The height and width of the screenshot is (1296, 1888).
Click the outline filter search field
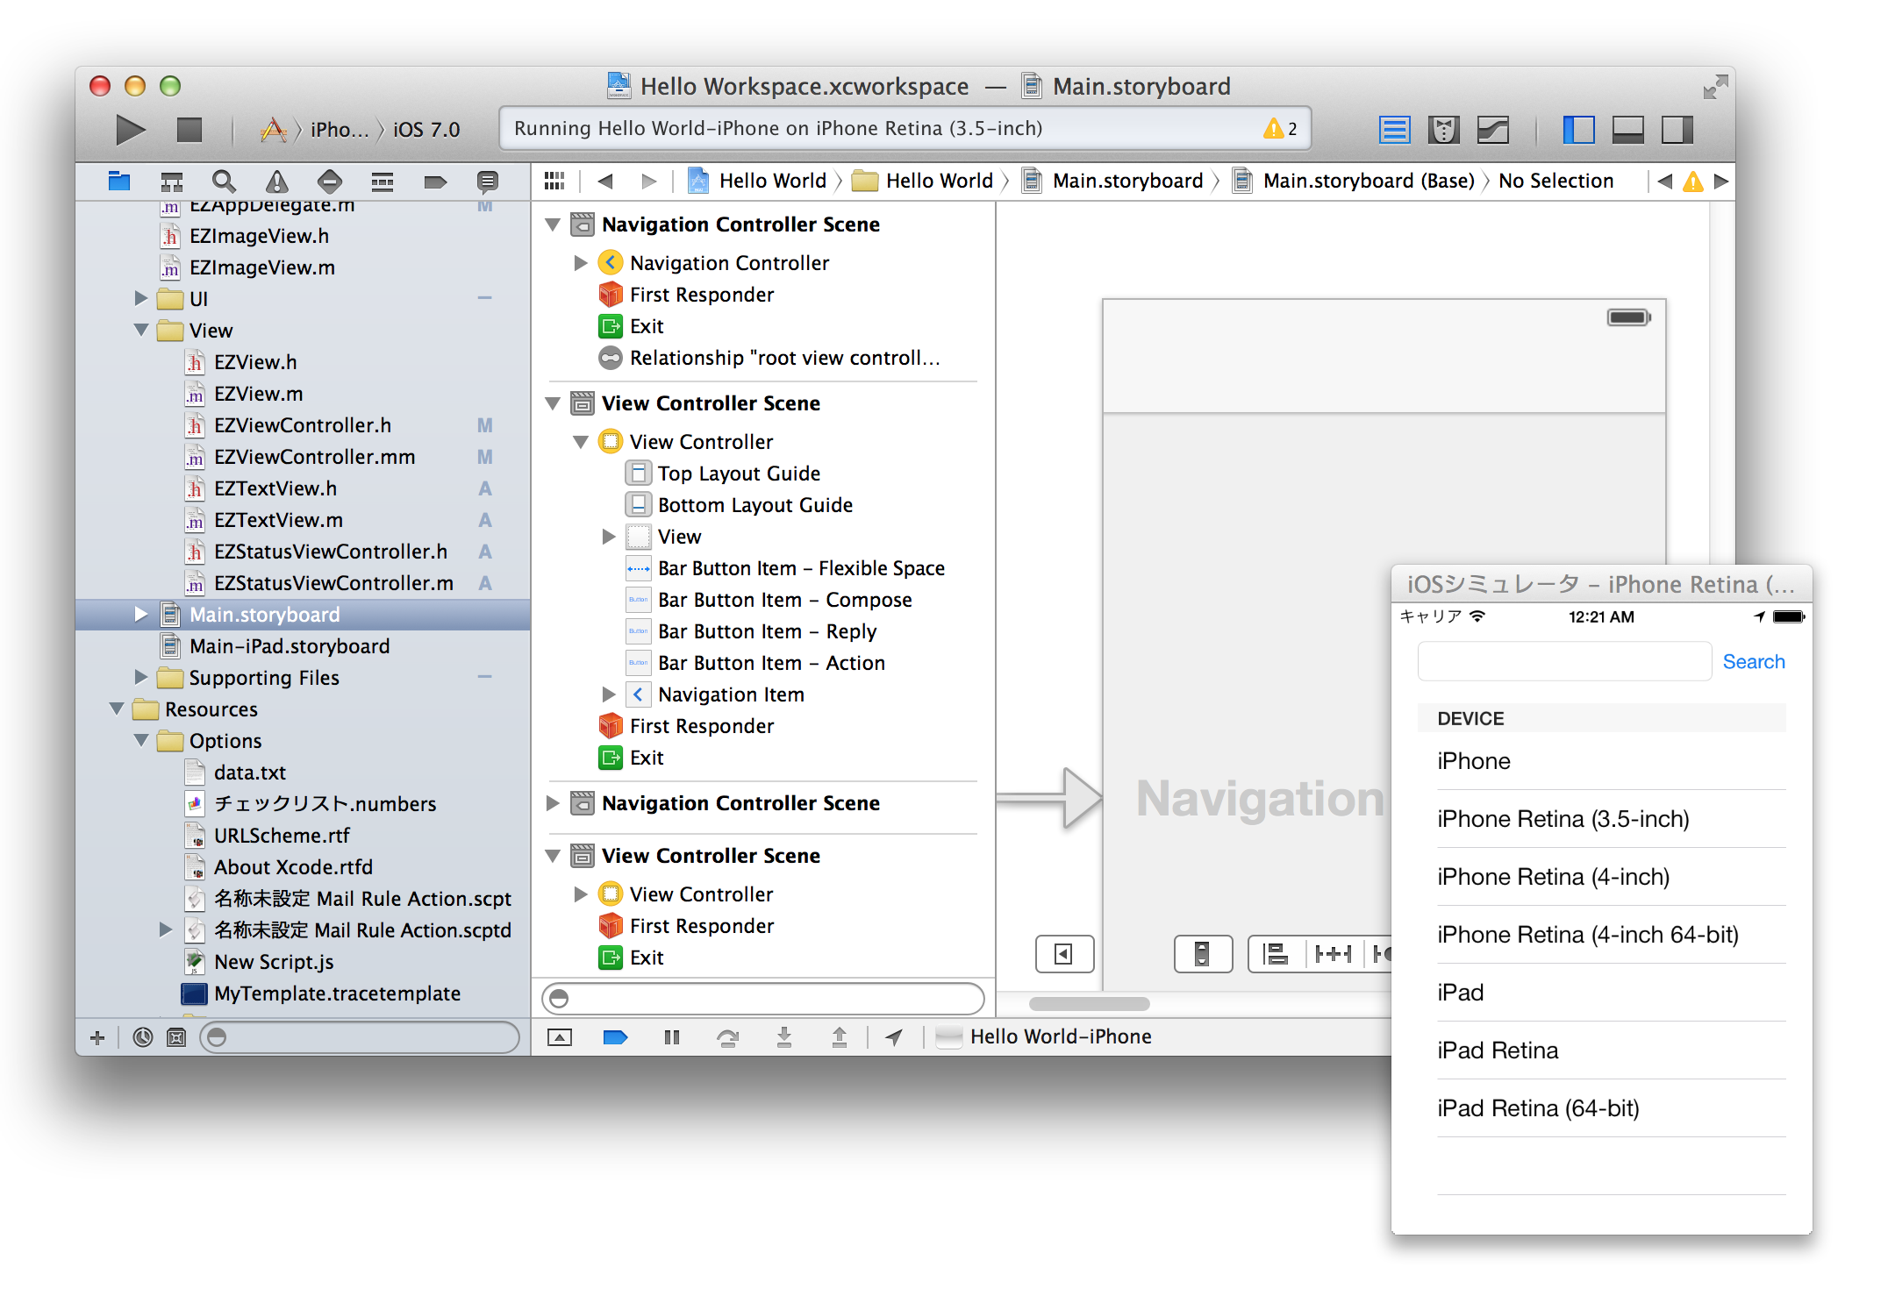tap(763, 998)
